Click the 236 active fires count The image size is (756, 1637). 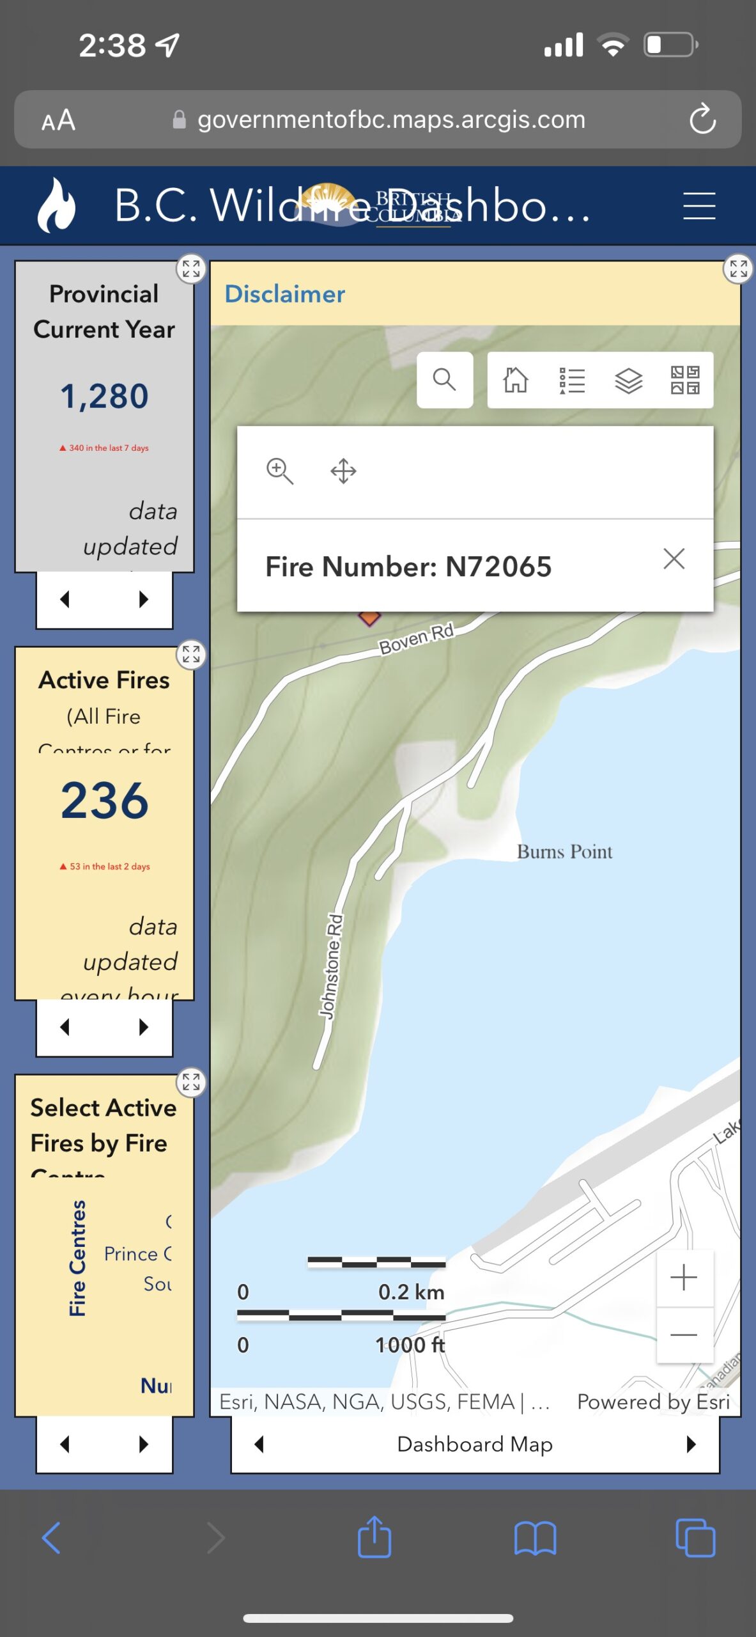[104, 800]
